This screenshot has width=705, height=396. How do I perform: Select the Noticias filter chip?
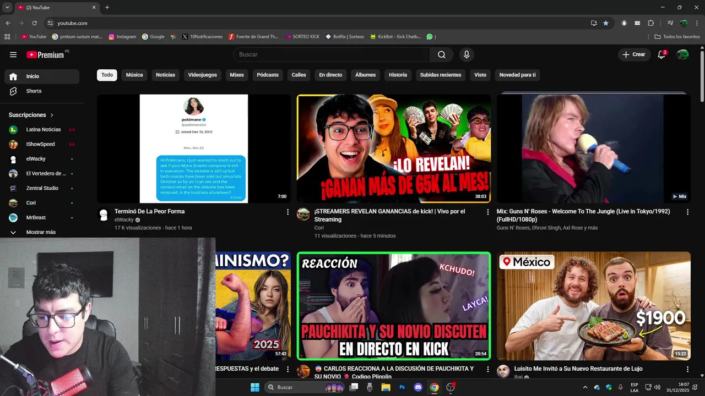point(165,75)
